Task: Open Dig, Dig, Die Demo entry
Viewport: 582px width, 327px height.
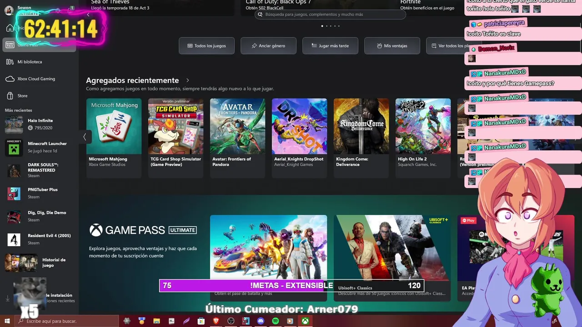Action: point(40,216)
